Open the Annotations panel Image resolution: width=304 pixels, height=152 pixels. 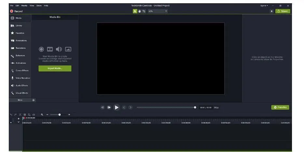(20, 41)
